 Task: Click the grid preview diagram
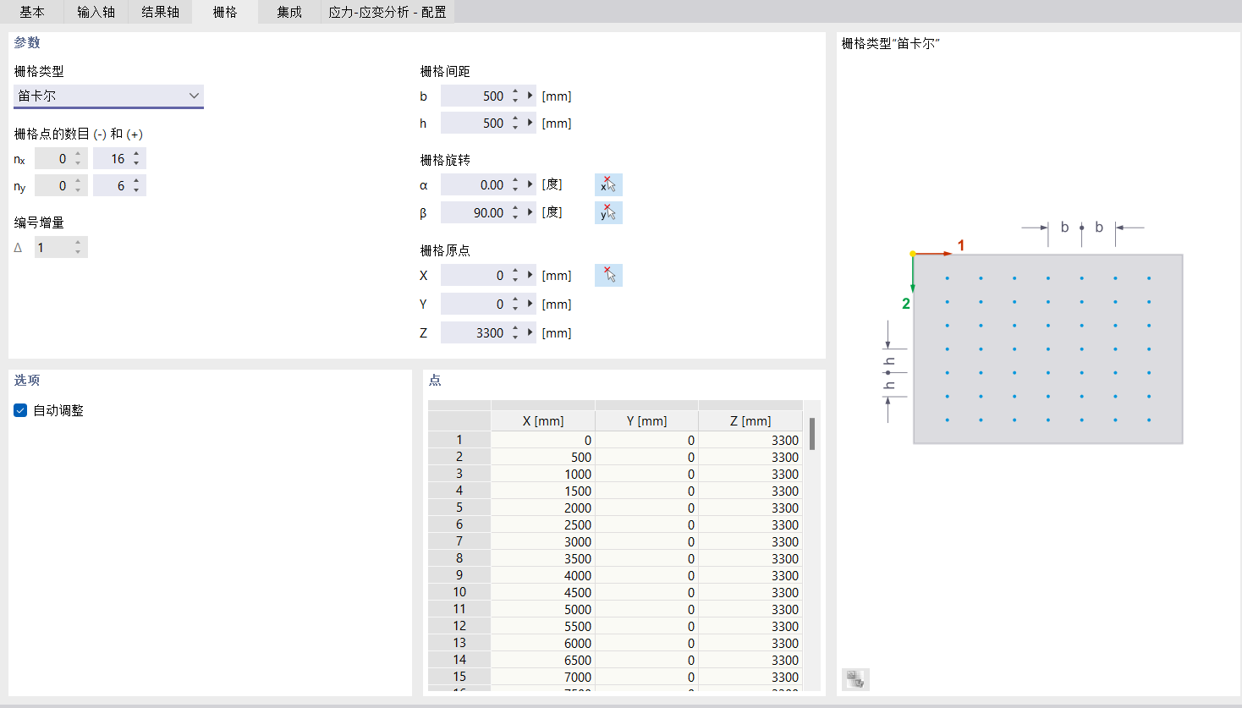1030,332
